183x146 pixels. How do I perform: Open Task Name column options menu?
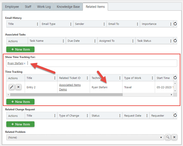(63, 41)
